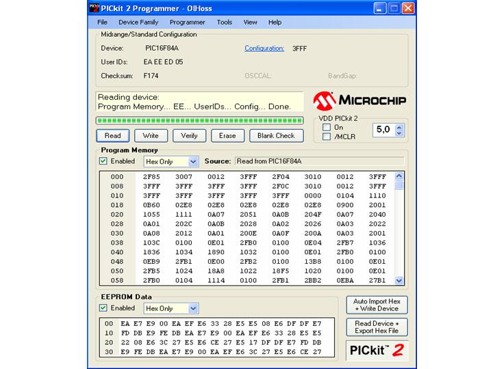This screenshot has height=369, width=493.
Task: Select program memory cell 2F85
Action: (x=151, y=177)
